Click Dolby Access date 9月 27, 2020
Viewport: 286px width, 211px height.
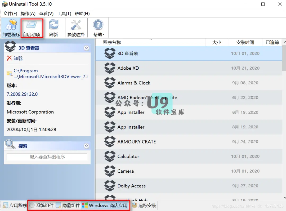pos(245,186)
